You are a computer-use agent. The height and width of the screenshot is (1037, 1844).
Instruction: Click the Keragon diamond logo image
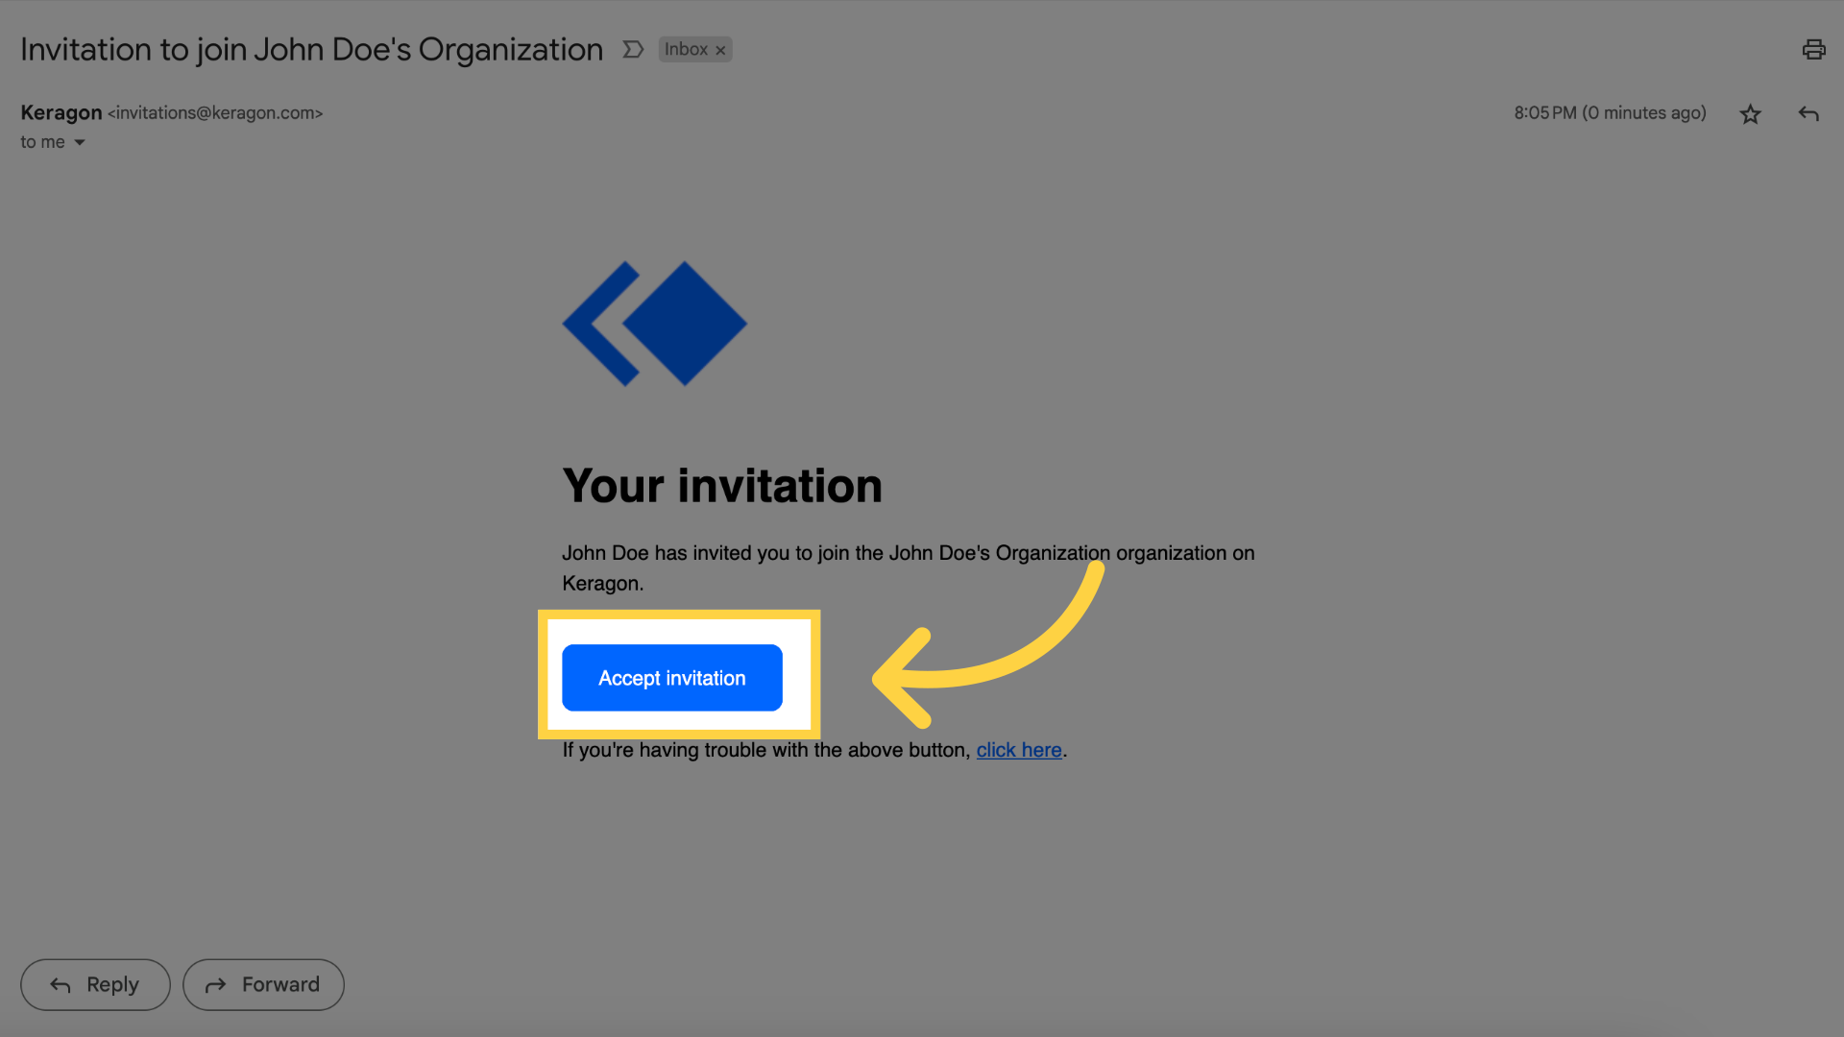(654, 324)
